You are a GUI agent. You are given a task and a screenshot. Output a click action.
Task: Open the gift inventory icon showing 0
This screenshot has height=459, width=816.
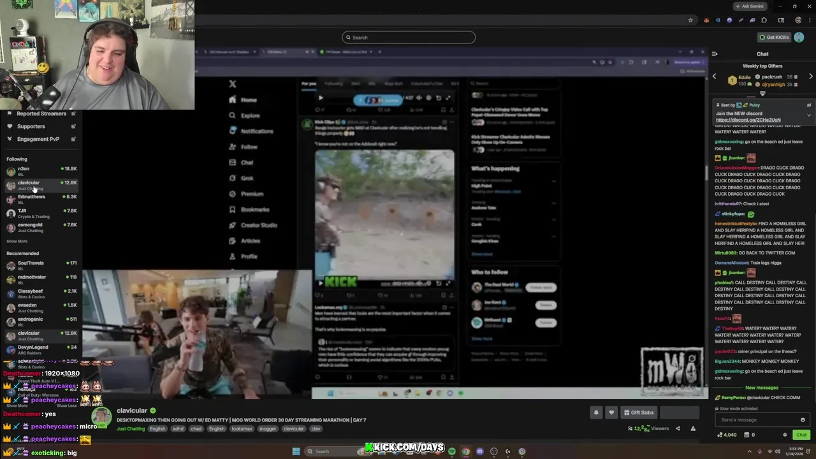pos(750,435)
